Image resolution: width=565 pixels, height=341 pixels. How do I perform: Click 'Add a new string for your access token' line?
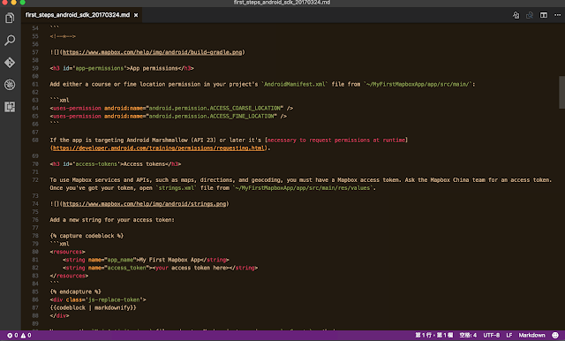112,220
